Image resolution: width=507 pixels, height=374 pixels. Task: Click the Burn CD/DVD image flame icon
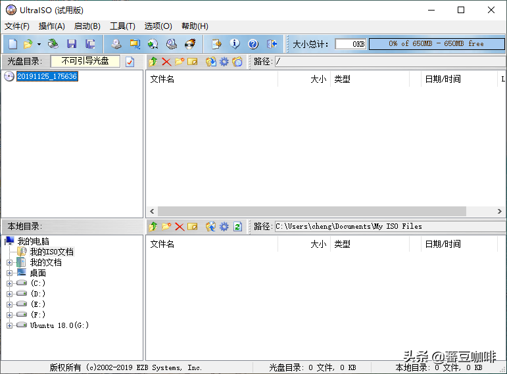[x=190, y=44]
